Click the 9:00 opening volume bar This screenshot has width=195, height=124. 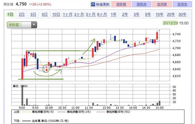(22, 96)
